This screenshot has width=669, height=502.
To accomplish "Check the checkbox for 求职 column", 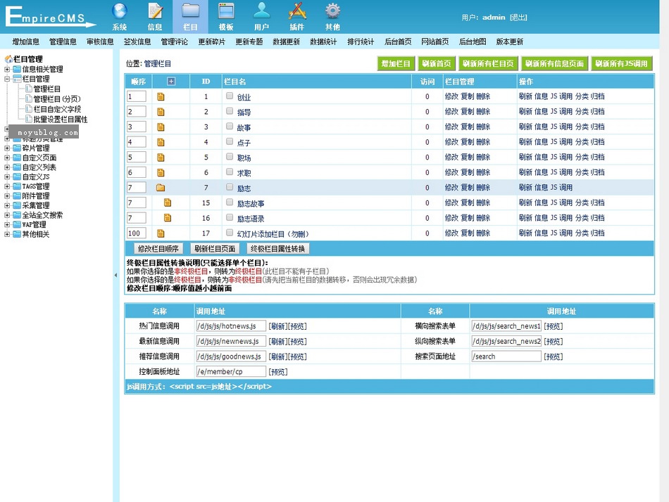I will click(230, 172).
